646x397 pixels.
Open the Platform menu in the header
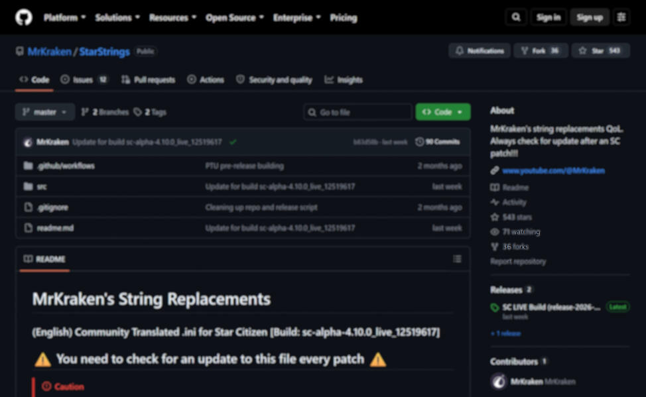pos(65,18)
